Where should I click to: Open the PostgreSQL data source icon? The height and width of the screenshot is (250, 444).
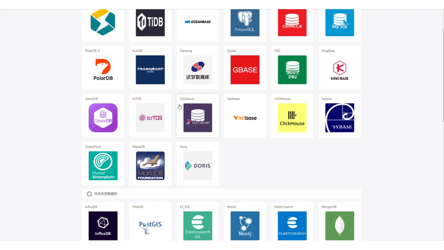(245, 22)
